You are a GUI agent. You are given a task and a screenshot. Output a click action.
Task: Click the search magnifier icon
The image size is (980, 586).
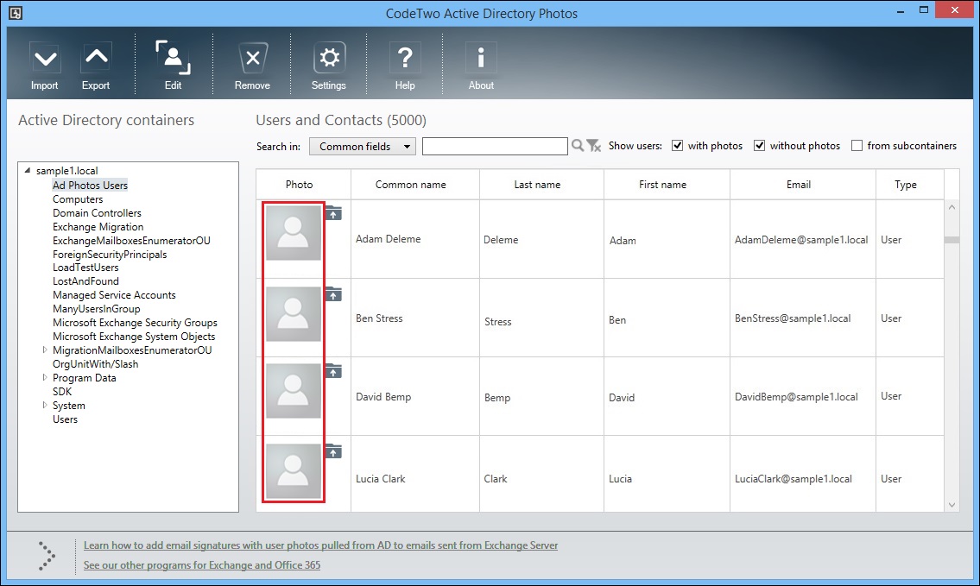[x=578, y=146]
